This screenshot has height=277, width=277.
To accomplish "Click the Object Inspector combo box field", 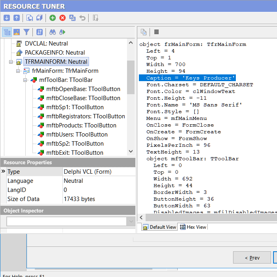I will click(x=66, y=221).
